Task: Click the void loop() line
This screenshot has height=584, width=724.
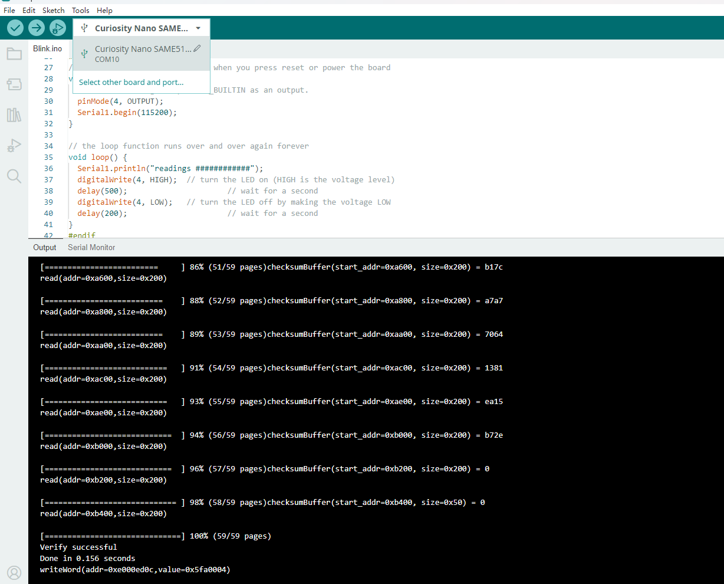Action: pos(98,157)
